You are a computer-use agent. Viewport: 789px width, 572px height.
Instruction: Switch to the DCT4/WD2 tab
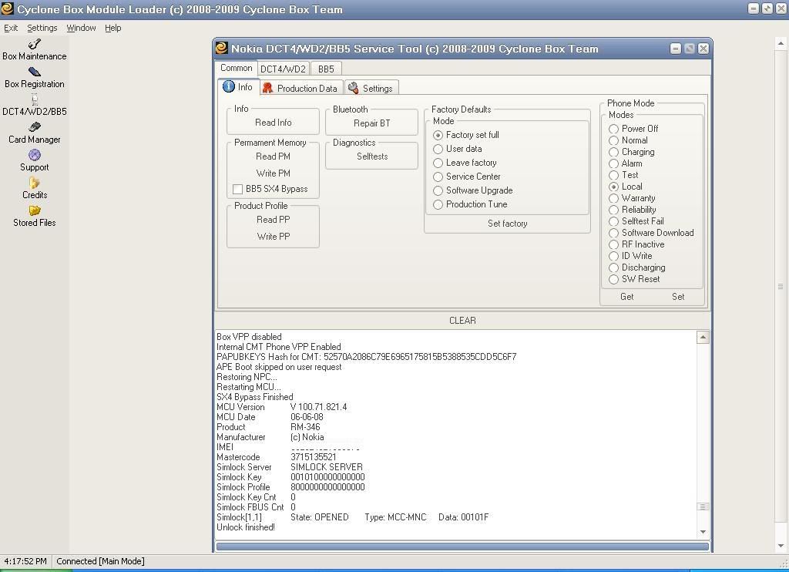[x=283, y=69]
